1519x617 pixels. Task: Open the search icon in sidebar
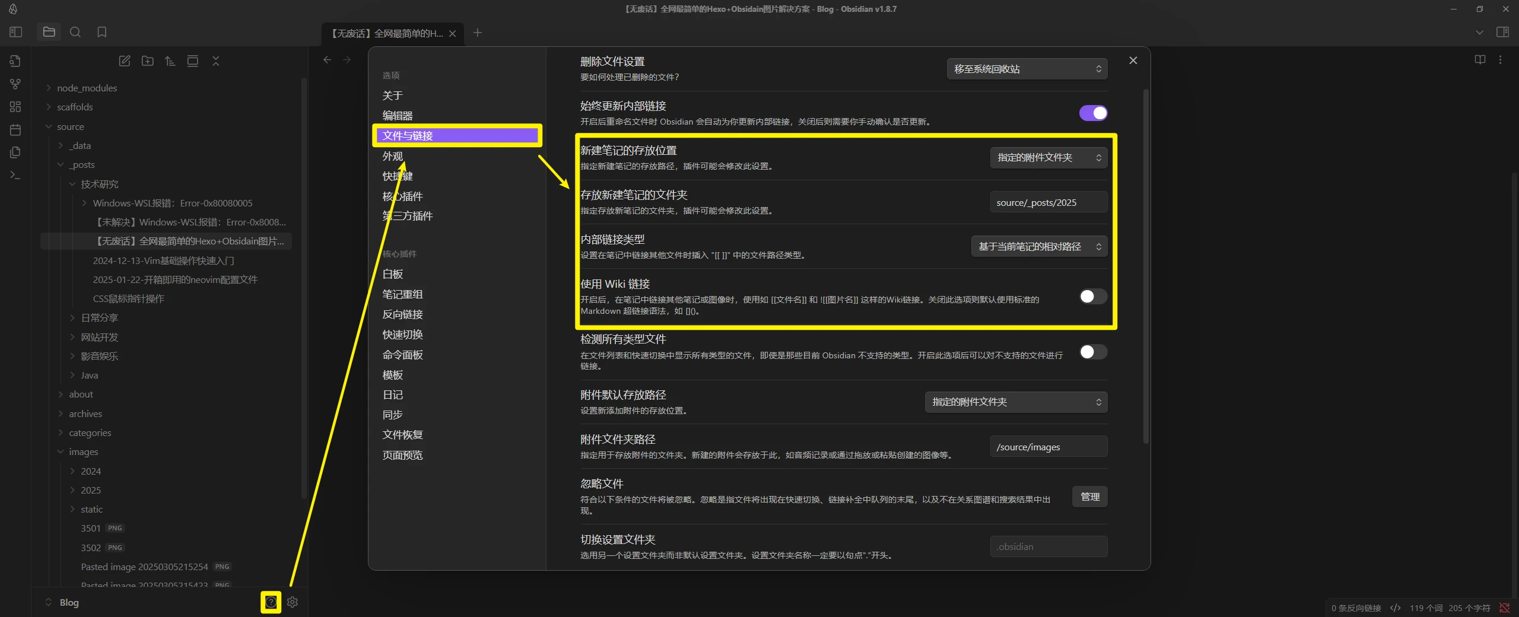pyautogui.click(x=75, y=32)
